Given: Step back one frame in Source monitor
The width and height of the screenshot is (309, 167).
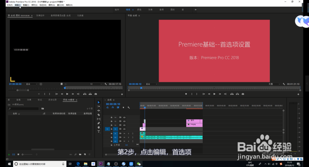Looking at the screenshot, I should [x=62, y=94].
